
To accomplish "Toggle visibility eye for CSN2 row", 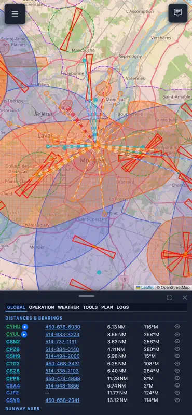I will 177,341.
